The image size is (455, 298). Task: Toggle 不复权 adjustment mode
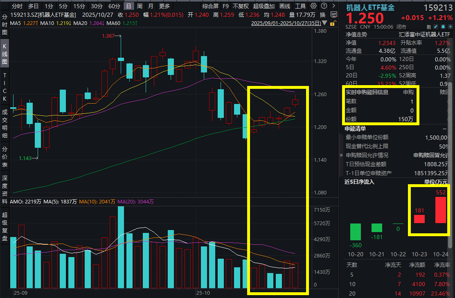pos(241,6)
